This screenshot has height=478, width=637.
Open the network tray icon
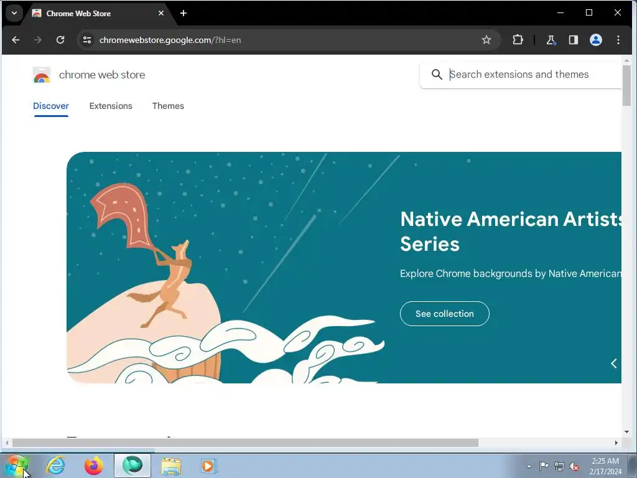[559, 466]
